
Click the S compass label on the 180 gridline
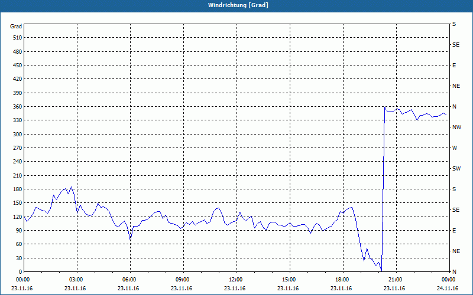click(454, 189)
